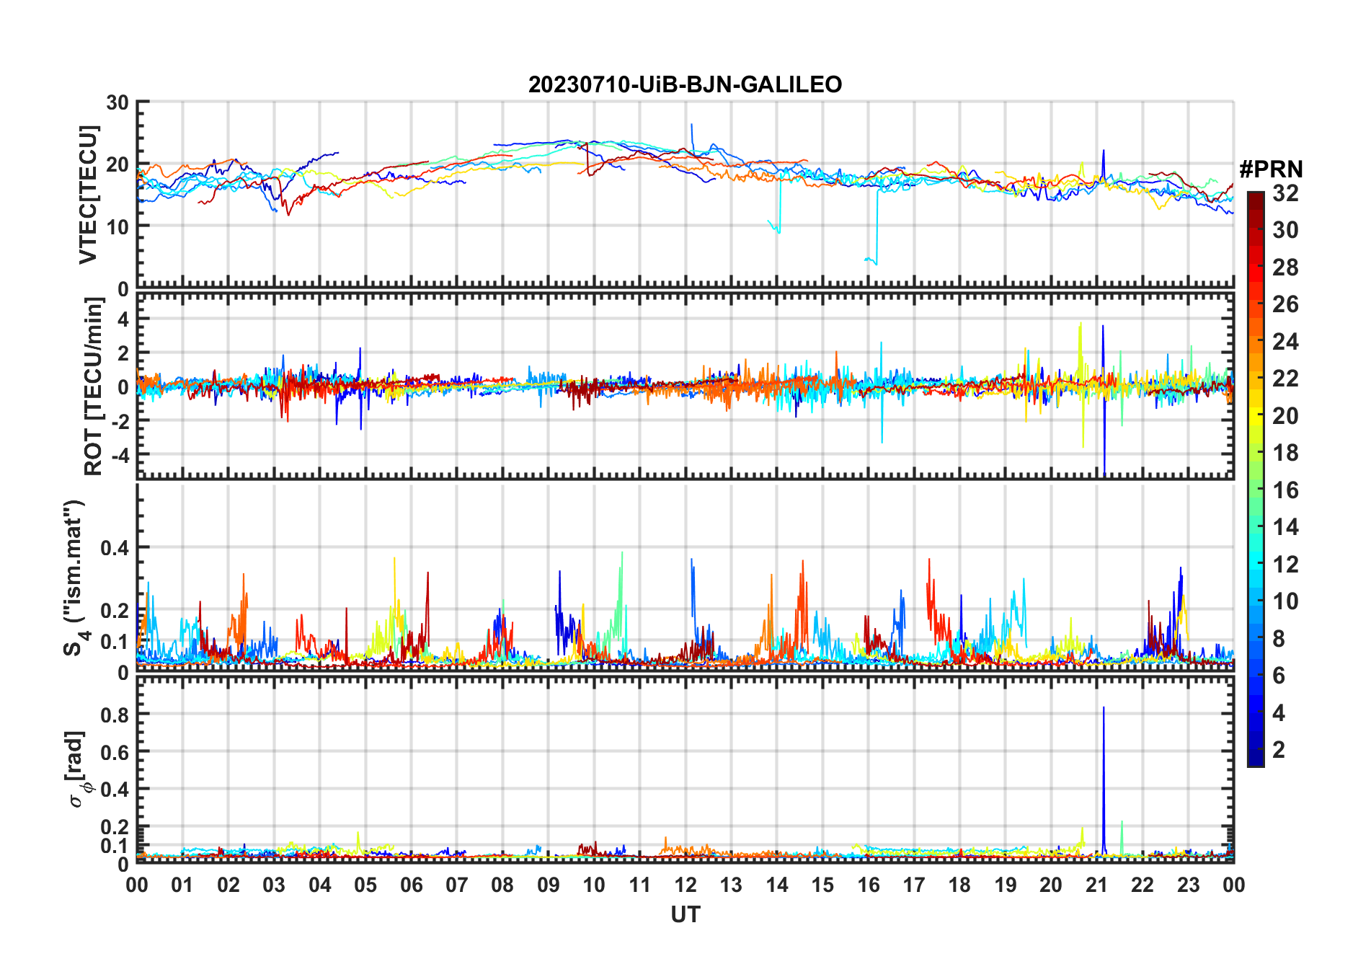Viewport: 1371px width, 959px height.
Task: Click UT axis tick label "05"
Action: click(365, 885)
